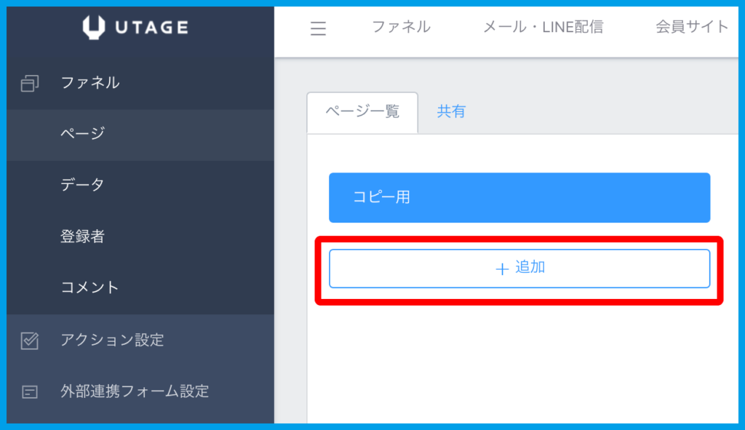The image size is (745, 430).
Task: Open アクション設定 label in the sidebar
Action: (x=112, y=340)
